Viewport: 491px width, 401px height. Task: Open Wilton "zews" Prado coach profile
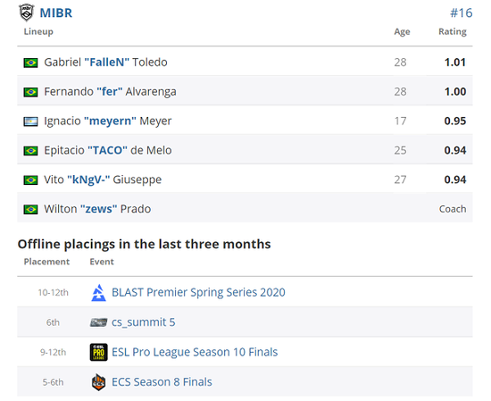[x=97, y=209]
